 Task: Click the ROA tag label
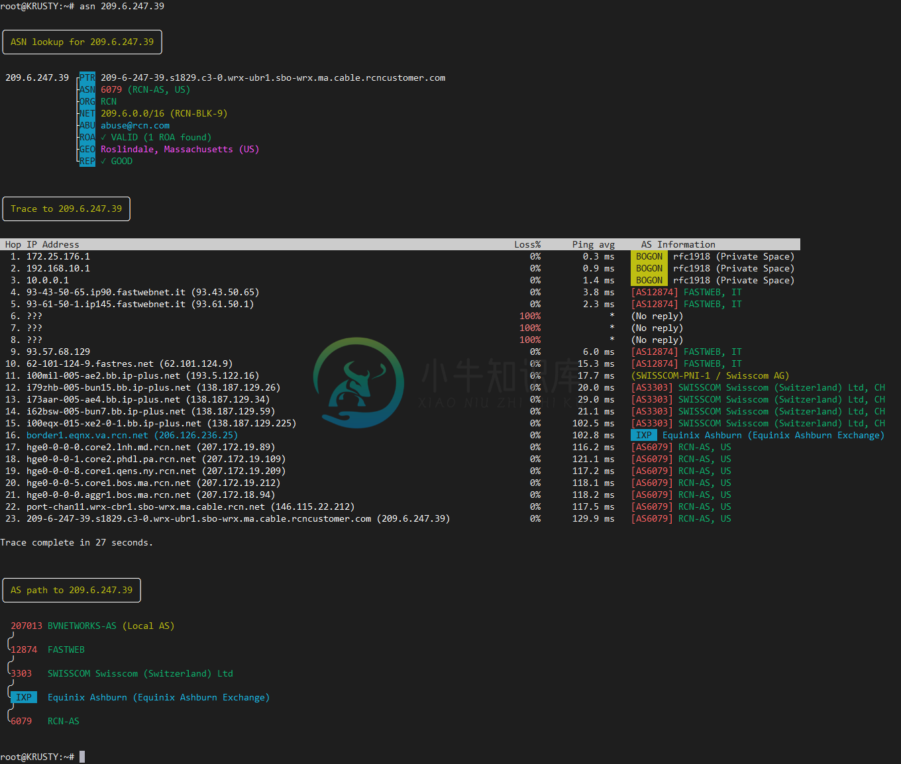point(87,137)
